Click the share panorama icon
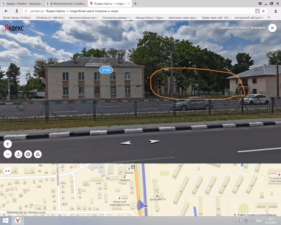The height and width of the screenshot is (225, 281). (x=18, y=154)
